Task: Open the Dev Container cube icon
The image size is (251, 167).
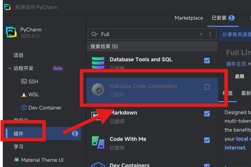Action: (24, 108)
